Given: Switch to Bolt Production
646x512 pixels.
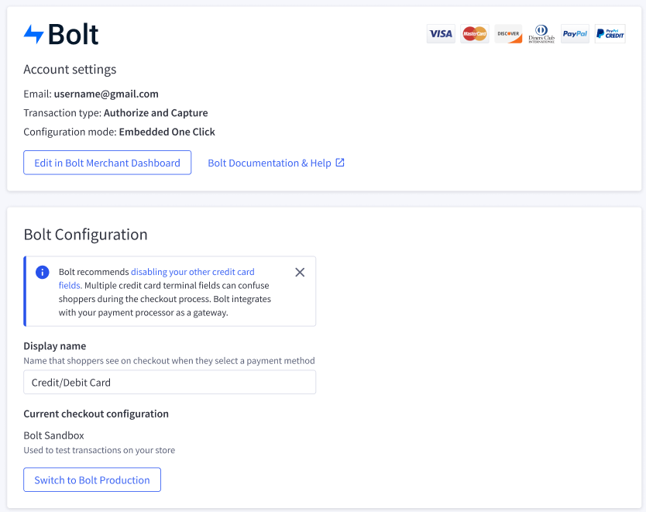Looking at the screenshot, I should [x=92, y=480].
